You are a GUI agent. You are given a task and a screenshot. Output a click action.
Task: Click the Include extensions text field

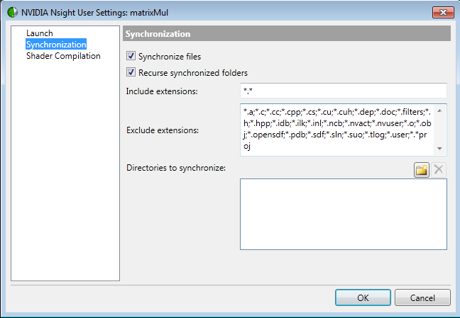[x=343, y=91]
